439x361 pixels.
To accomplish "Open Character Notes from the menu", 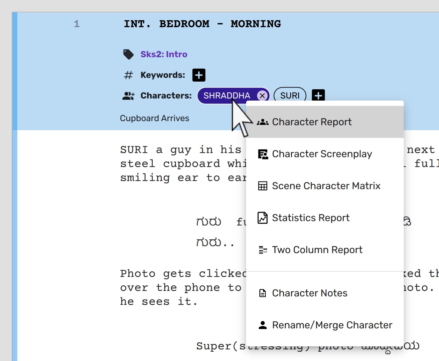I will [x=309, y=293].
